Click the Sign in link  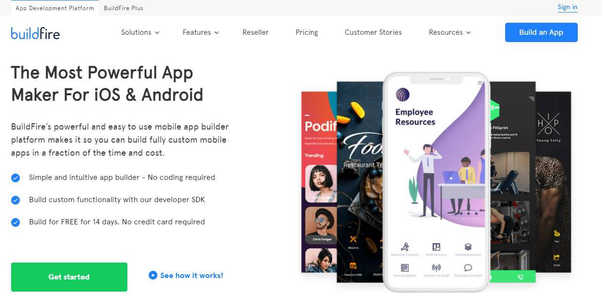click(x=568, y=7)
